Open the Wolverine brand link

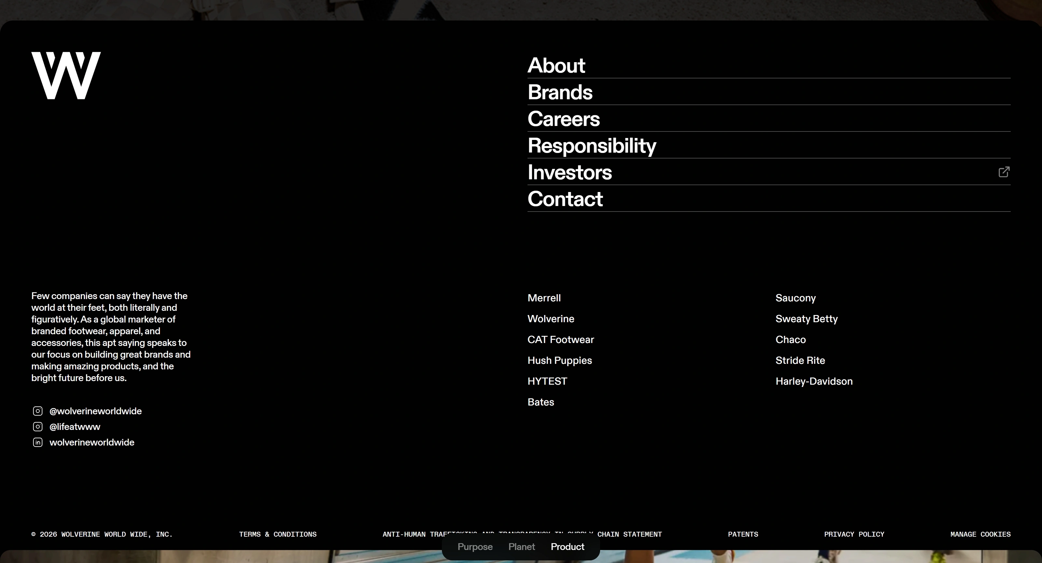pos(551,319)
